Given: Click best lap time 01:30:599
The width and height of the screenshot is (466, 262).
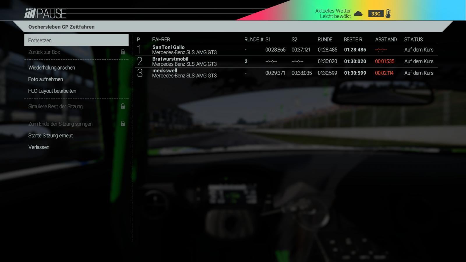Looking at the screenshot, I should click(355, 73).
